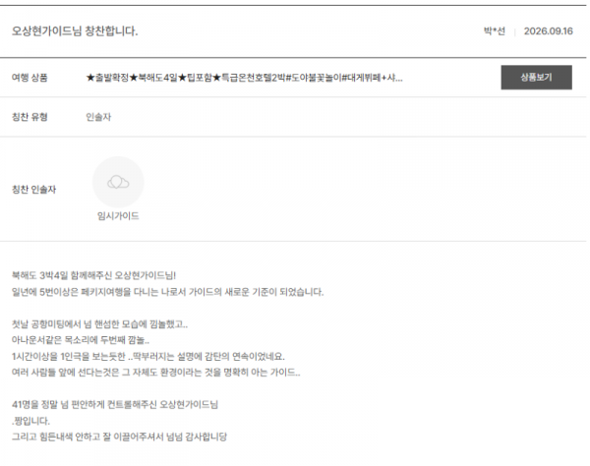Viewport: 590px width, 466px height.
Task: Click the line starting 북해도 3박4일 함께해주신
Action: point(93,275)
